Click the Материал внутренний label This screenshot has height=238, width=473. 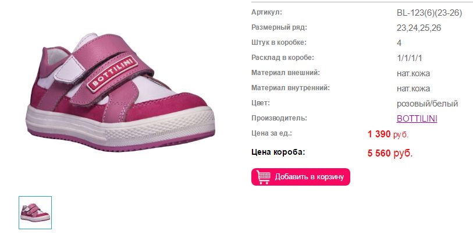tap(290, 88)
